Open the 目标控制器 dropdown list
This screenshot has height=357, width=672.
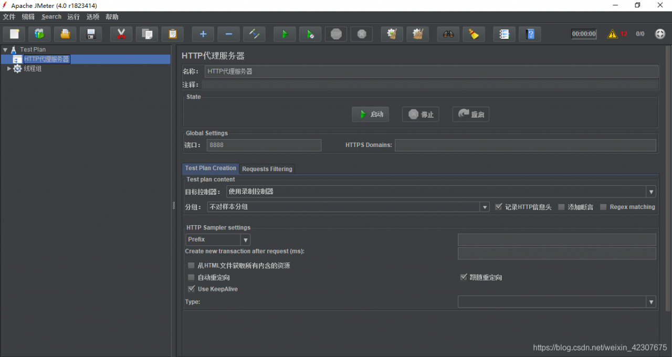tap(651, 192)
